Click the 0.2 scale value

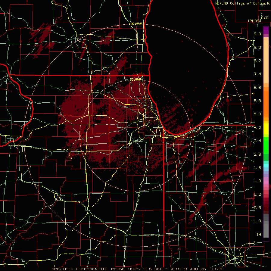pos(257,194)
